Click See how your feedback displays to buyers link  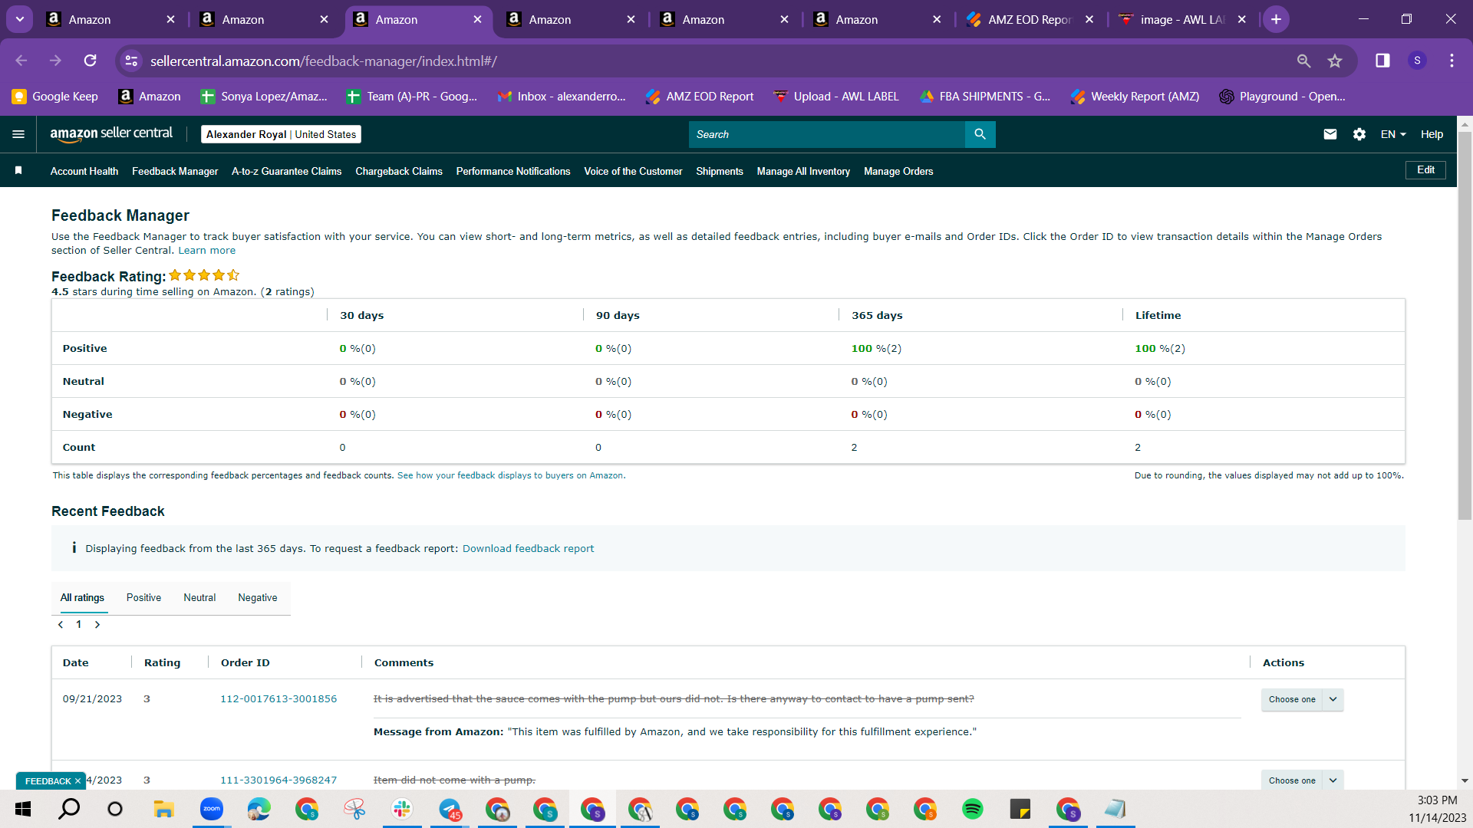(510, 475)
